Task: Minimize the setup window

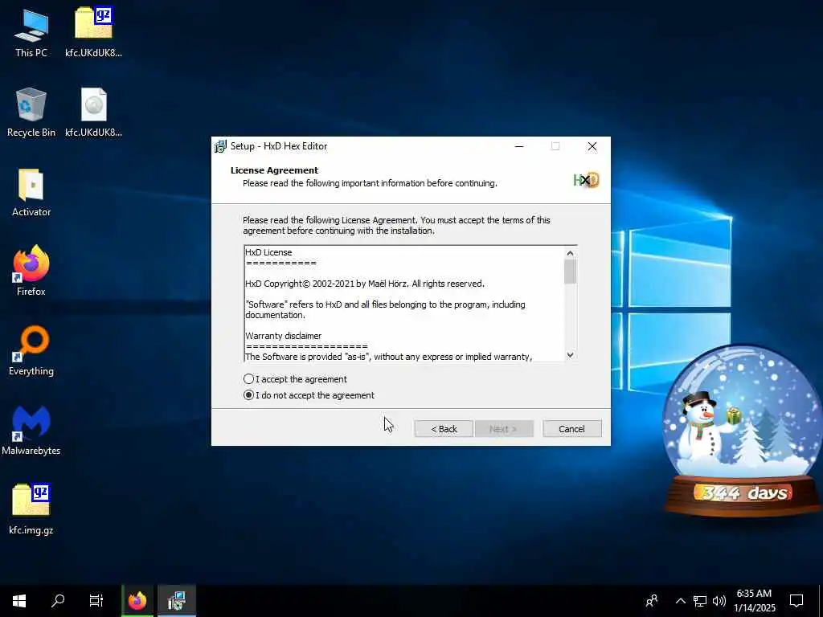Action: (519, 146)
